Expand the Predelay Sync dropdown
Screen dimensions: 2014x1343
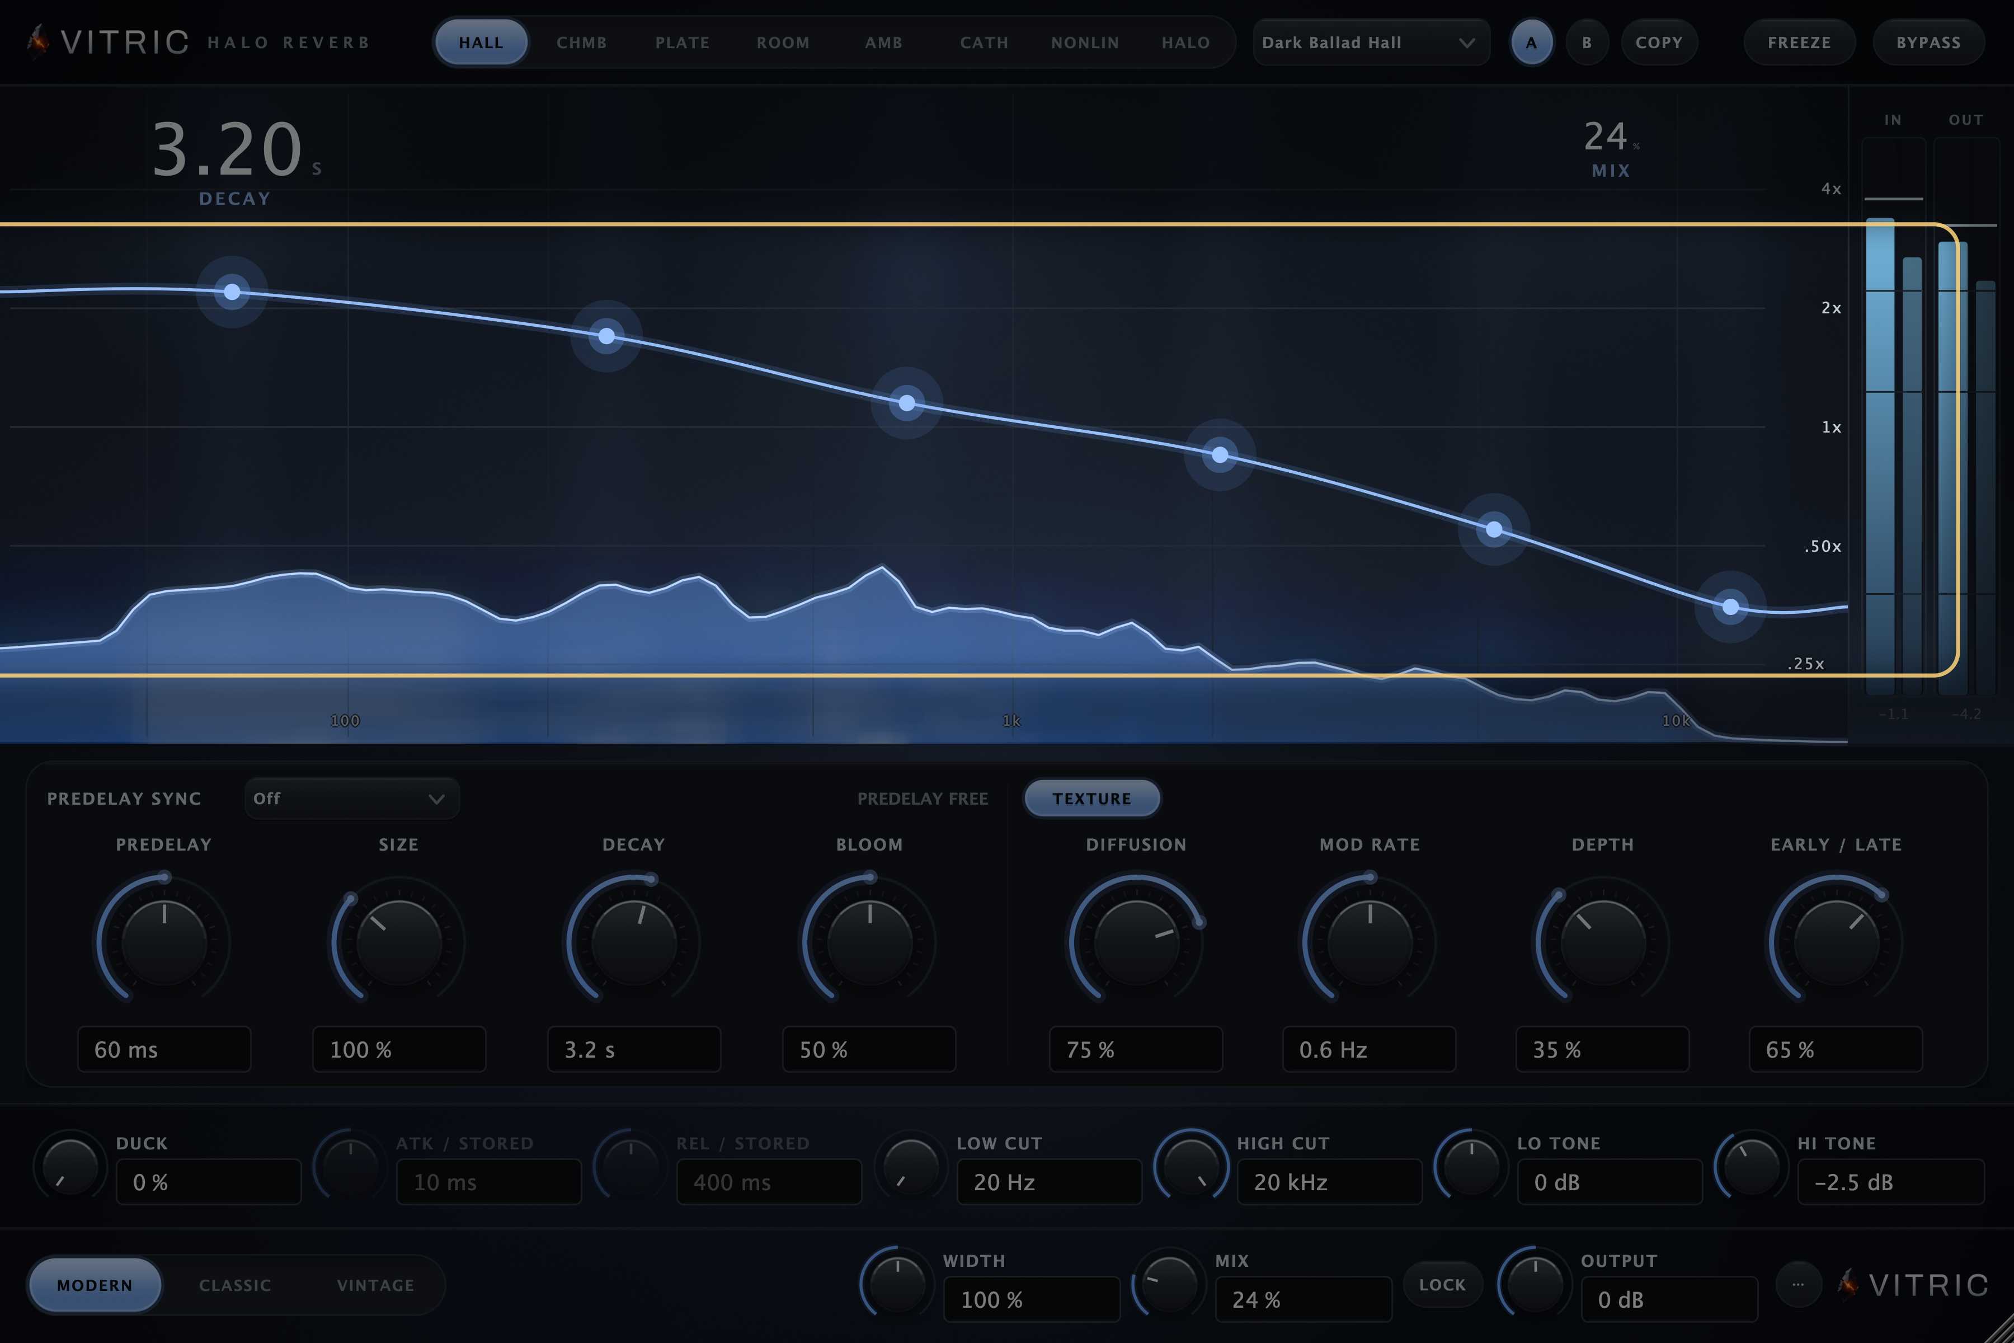tap(351, 799)
